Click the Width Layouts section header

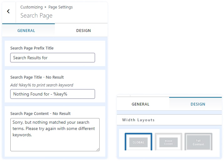pos(138,120)
